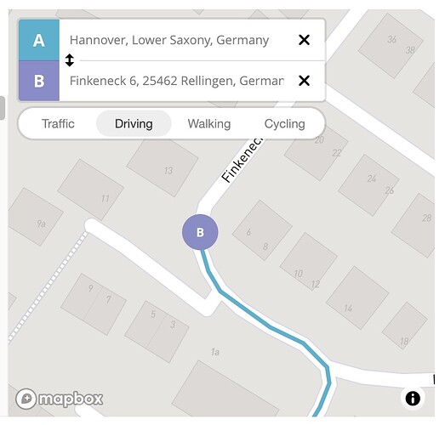445x425 pixels.
Task: Switch to Traffic routing profile
Action: [58, 123]
